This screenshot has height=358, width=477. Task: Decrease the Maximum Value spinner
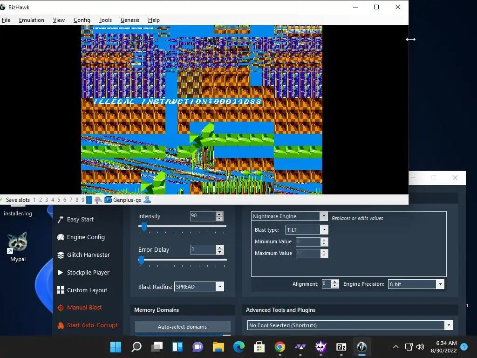click(324, 255)
